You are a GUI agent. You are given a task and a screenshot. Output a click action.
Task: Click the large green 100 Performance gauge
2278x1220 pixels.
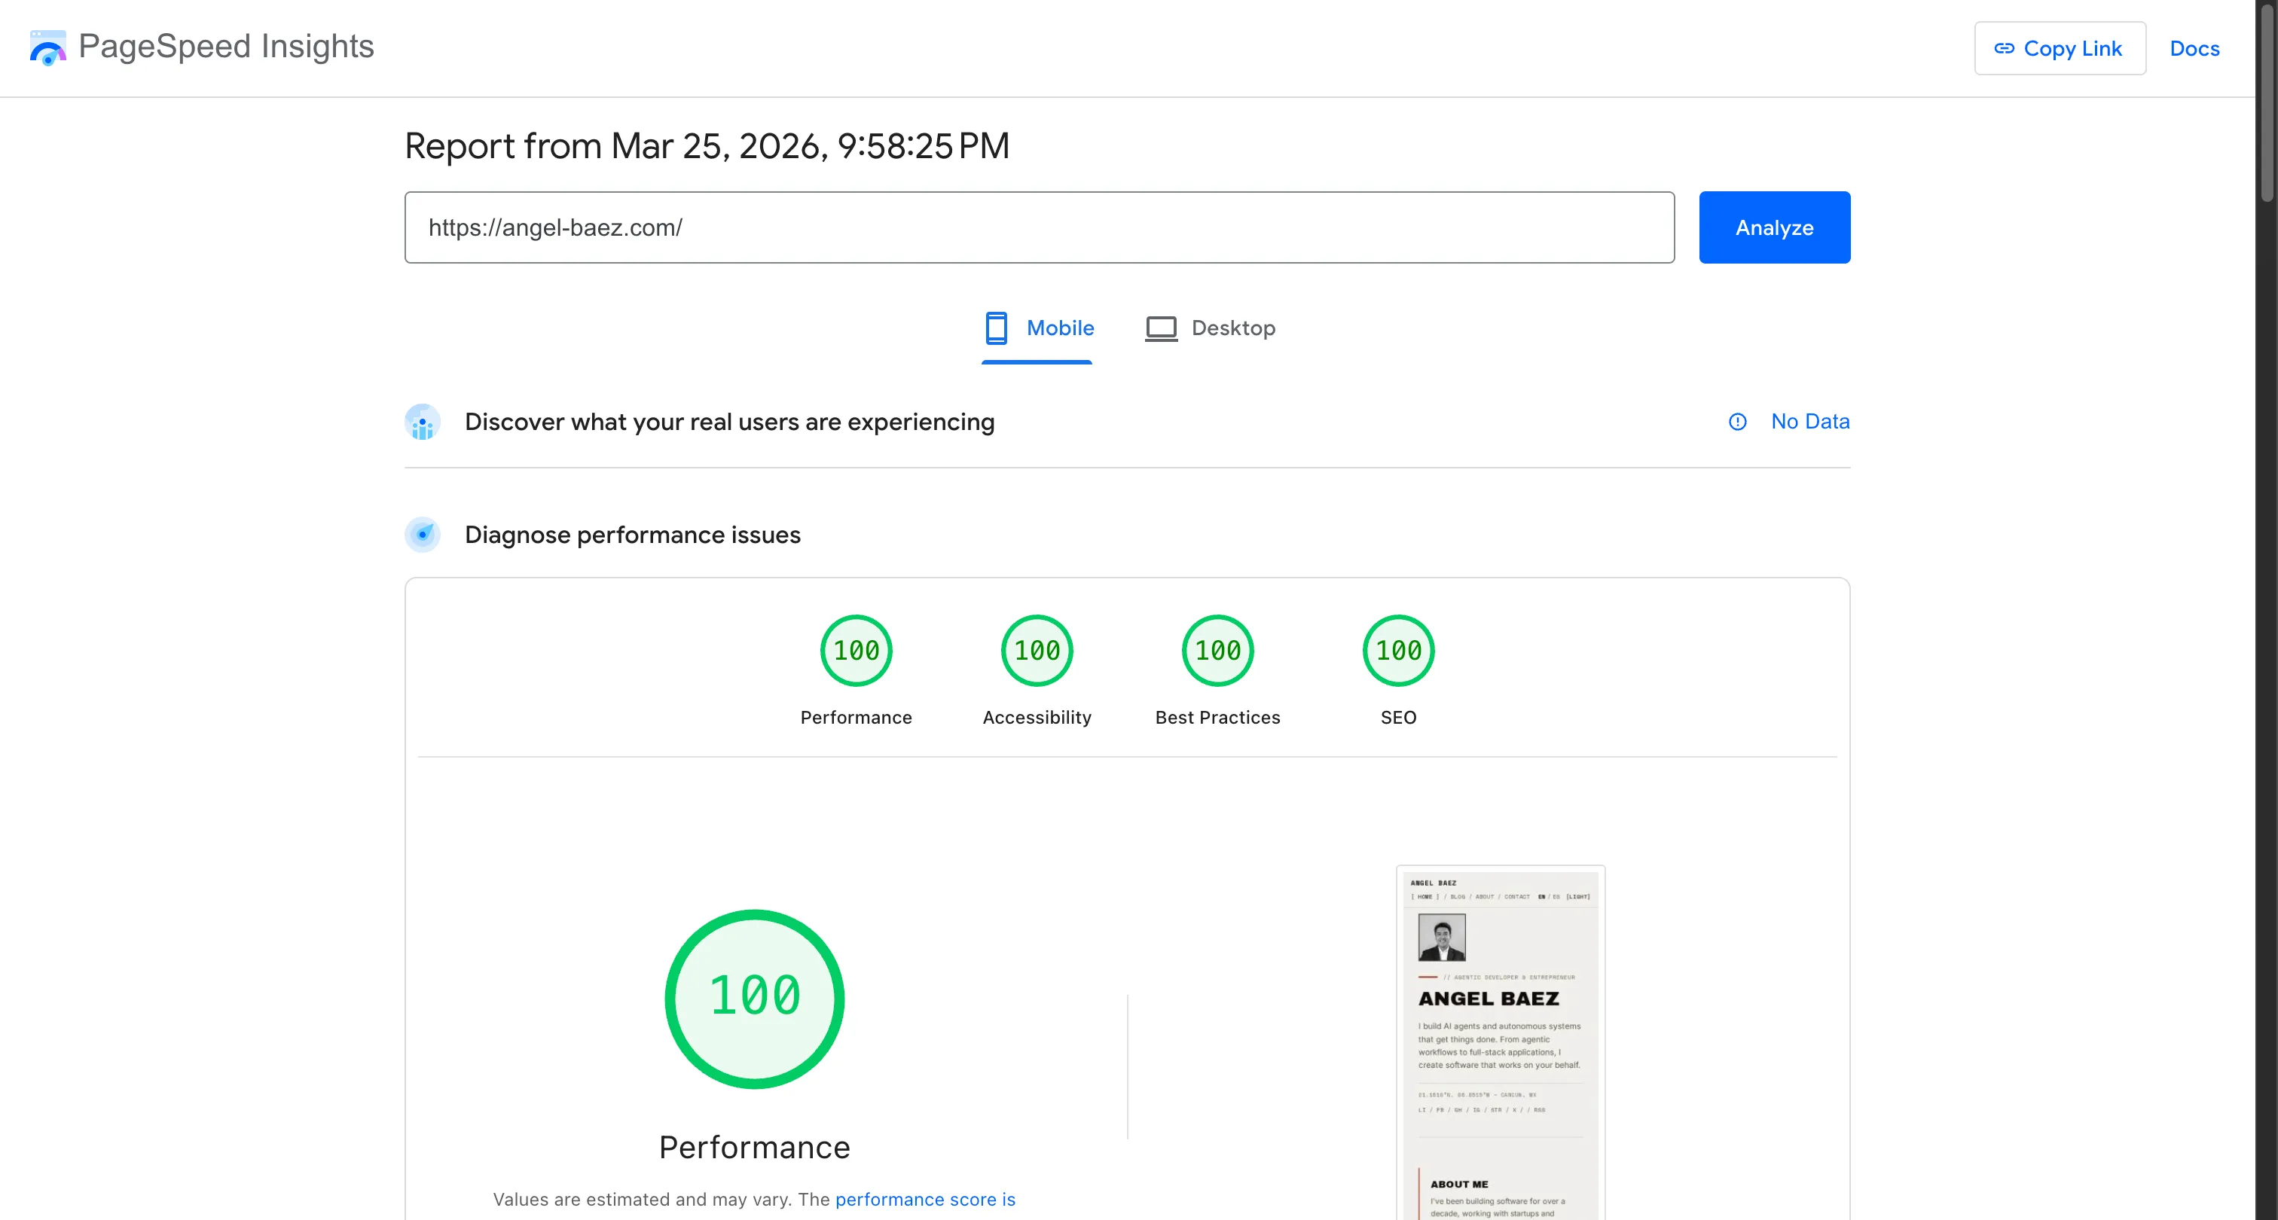pos(754,999)
